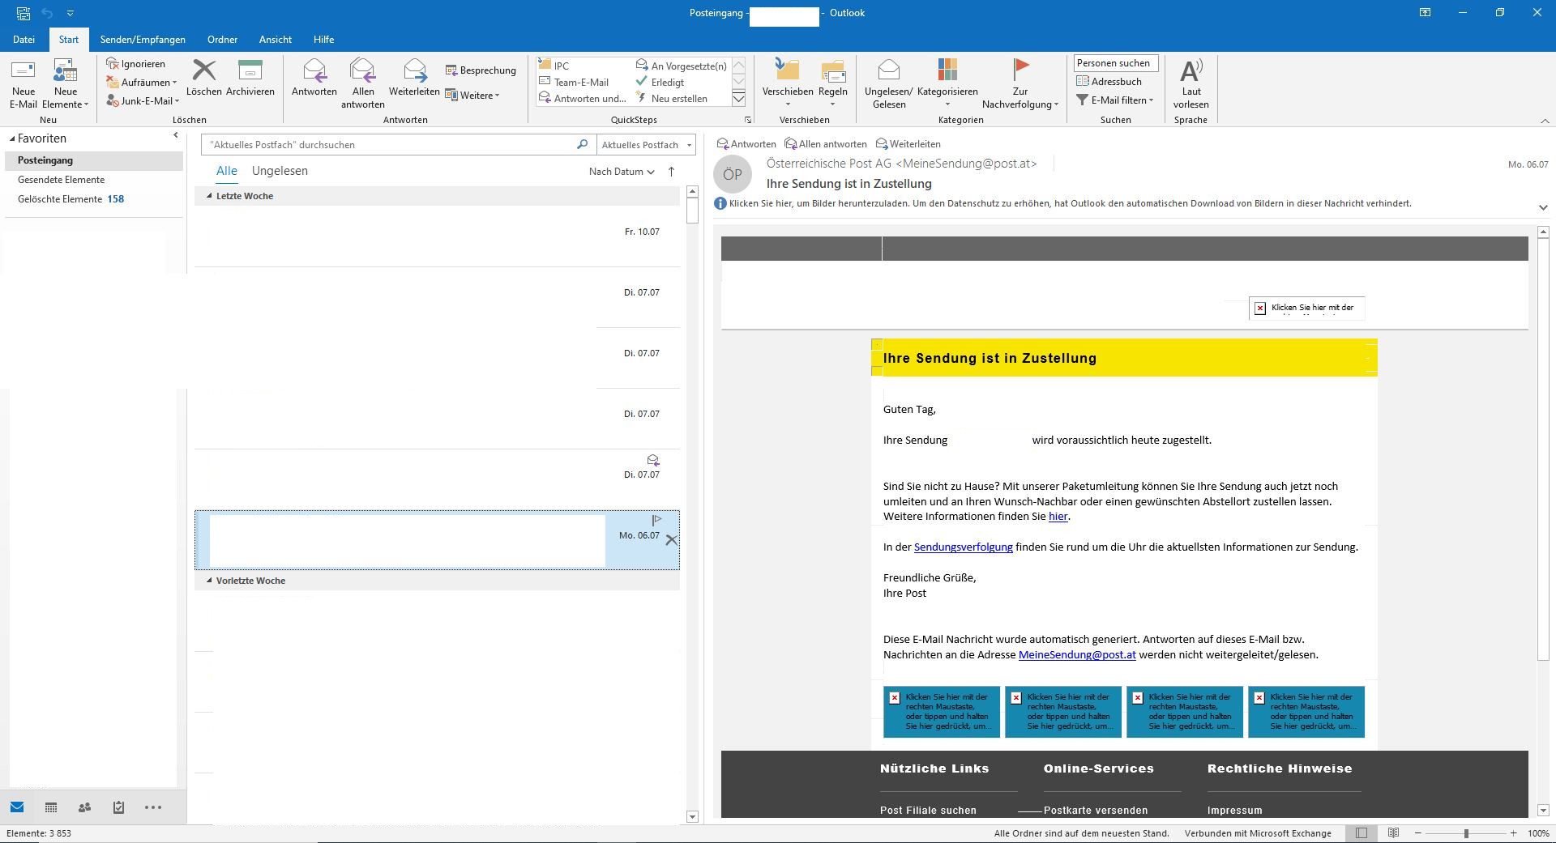Click Weiterleiten in the reading pane
The height and width of the screenshot is (843, 1556).
(908, 144)
